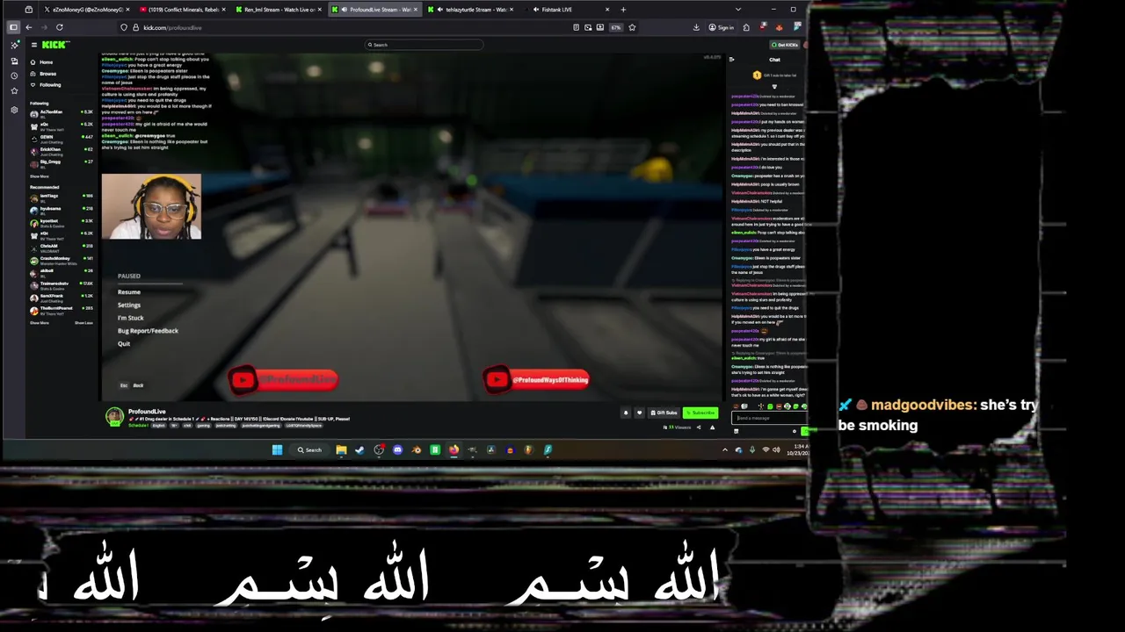Click Settings in the paused game menu
This screenshot has width=1125, height=632.
tap(129, 305)
